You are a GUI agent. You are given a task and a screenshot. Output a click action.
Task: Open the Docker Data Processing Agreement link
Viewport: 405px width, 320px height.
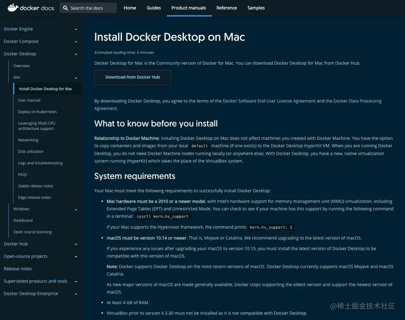(357, 101)
